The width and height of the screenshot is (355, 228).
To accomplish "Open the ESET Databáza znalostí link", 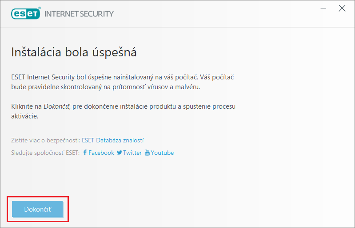I will pos(113,141).
